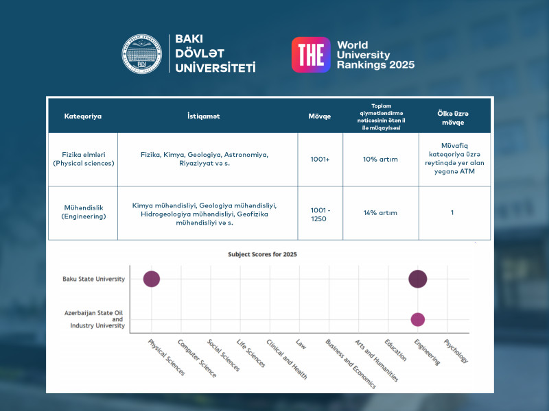Click the Physical Sciences bubble for Baku State University
Image resolution: width=549 pixels, height=411 pixels.
coord(152,279)
